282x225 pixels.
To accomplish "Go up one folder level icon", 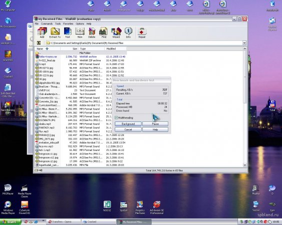I will pyautogui.click(x=39, y=43).
